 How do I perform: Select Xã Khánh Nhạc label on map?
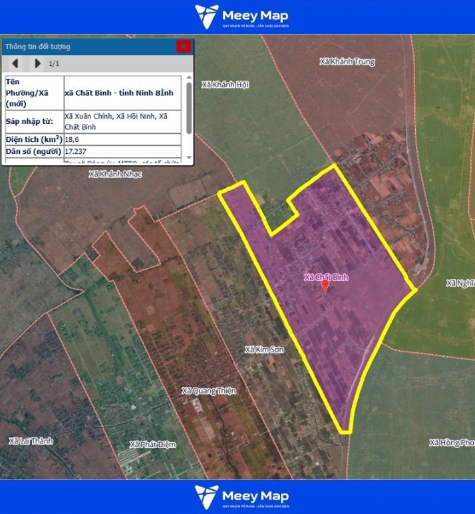point(115,174)
